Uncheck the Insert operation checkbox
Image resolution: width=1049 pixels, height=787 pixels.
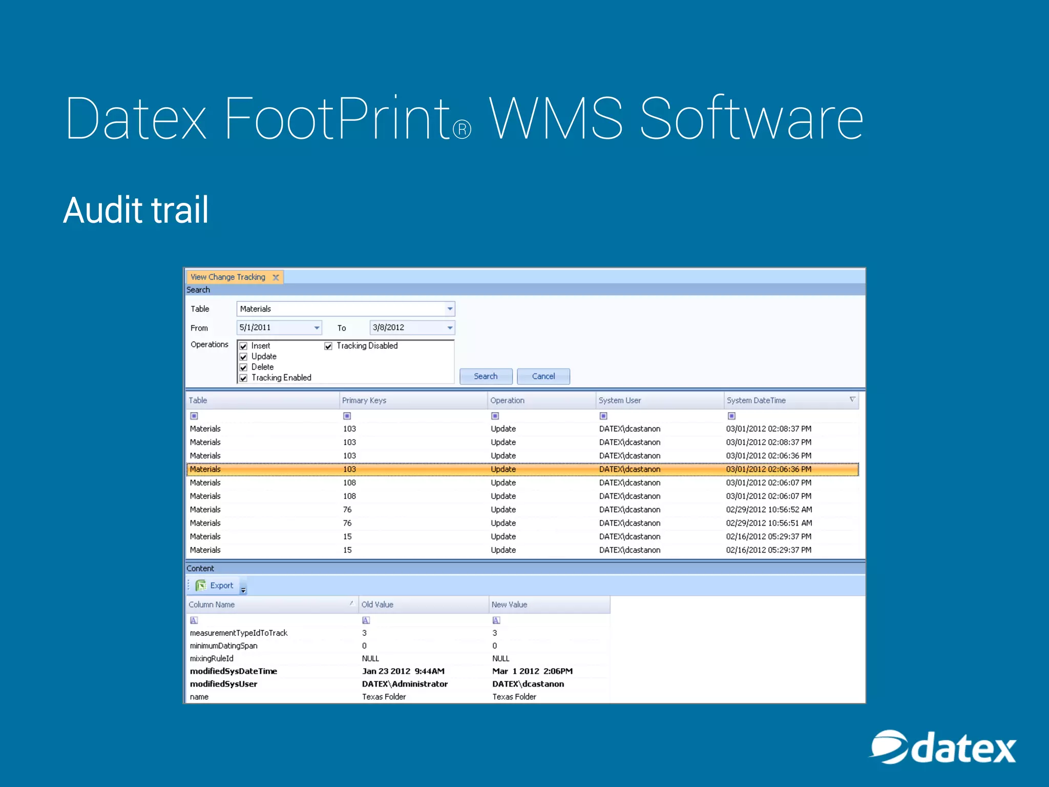tap(244, 346)
